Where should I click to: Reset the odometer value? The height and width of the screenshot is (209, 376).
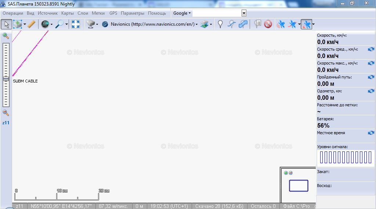371,91
